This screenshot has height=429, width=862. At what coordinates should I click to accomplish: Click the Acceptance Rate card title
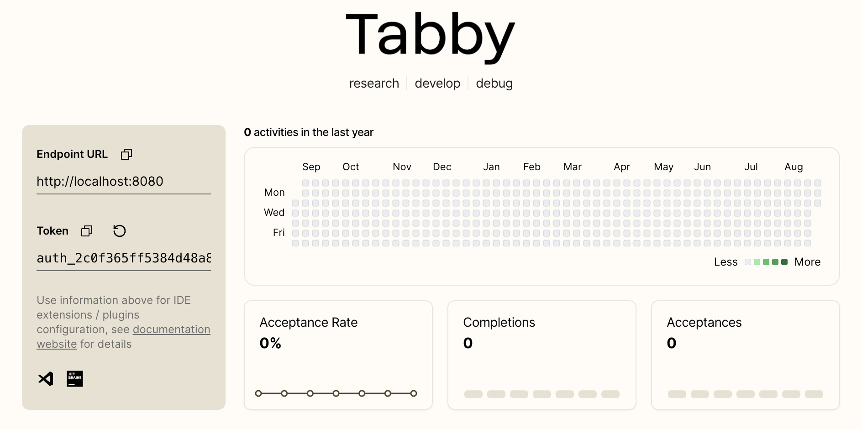pyautogui.click(x=309, y=322)
